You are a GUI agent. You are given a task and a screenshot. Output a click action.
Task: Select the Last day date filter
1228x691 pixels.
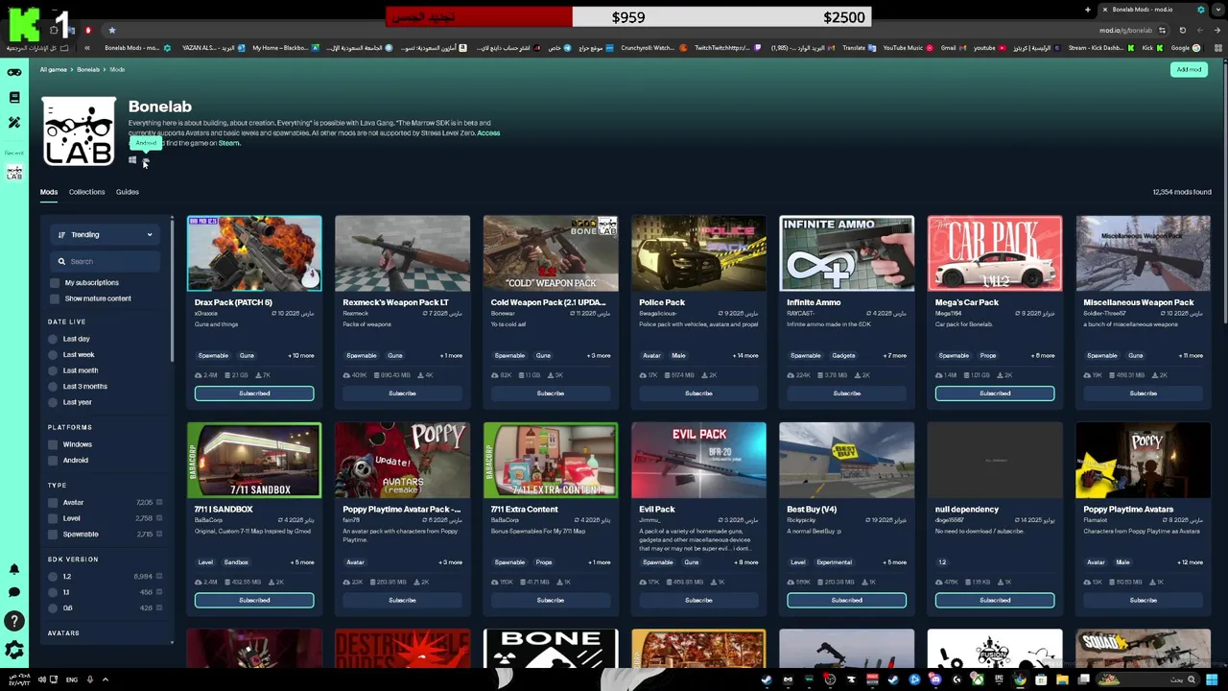click(x=53, y=339)
